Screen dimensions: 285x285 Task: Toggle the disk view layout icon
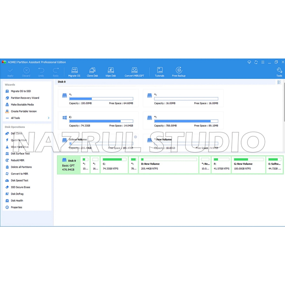(x=279, y=82)
